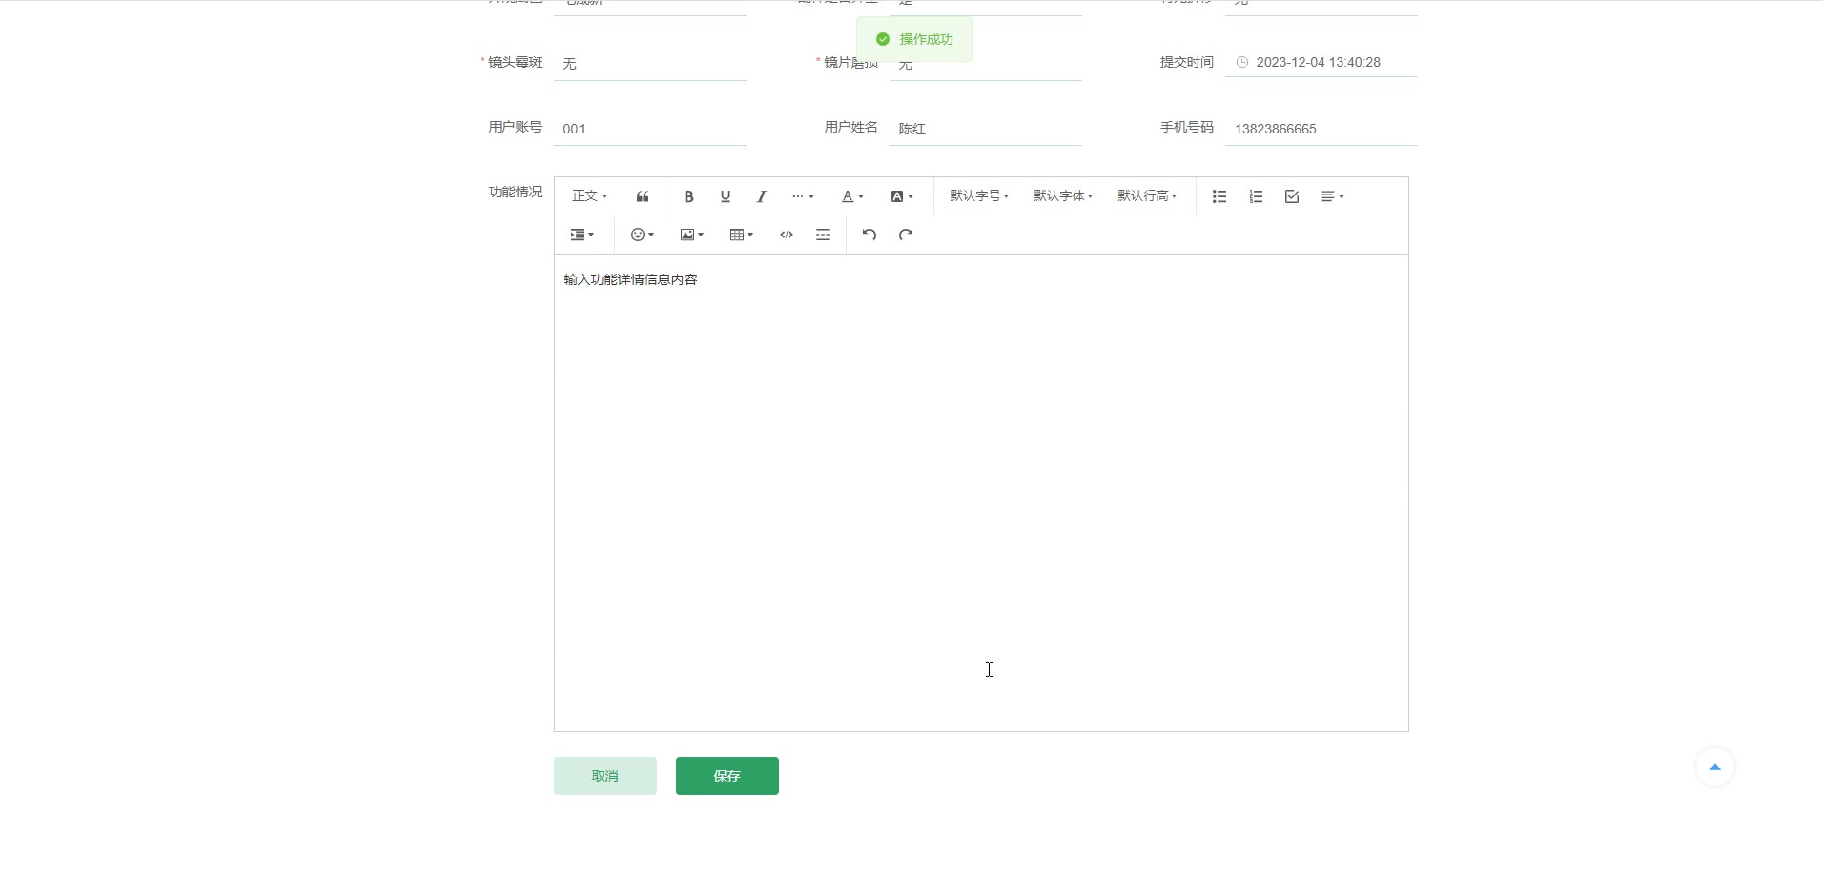Insert a numbered list
Viewport: 1823px width, 881px height.
click(x=1256, y=196)
